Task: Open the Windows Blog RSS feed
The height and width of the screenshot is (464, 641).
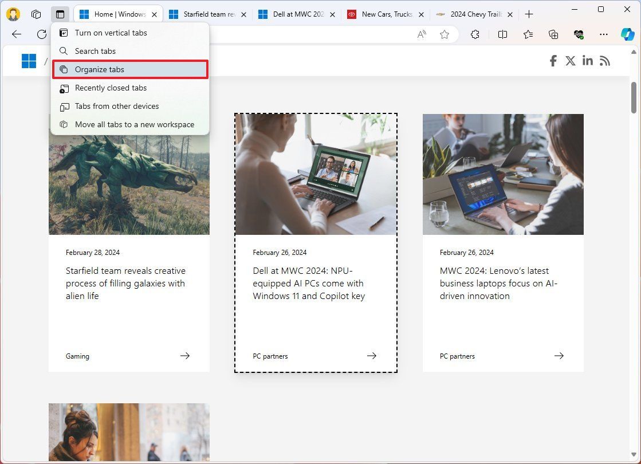Action: 604,61
